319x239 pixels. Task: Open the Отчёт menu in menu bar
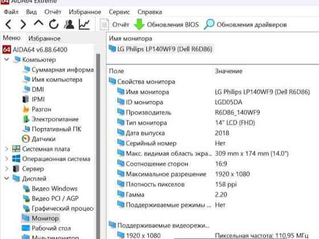(x=52, y=12)
